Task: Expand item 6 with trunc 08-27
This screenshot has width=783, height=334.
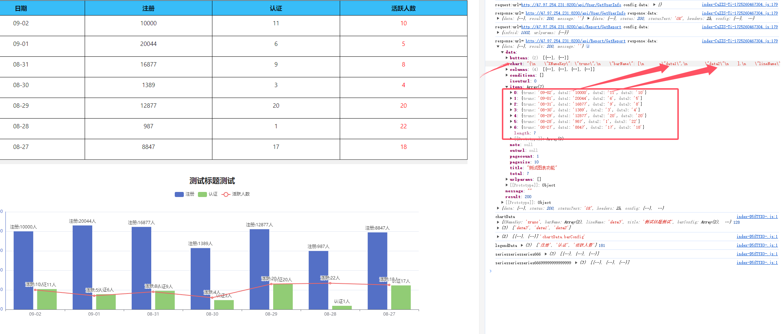Action: click(x=511, y=127)
